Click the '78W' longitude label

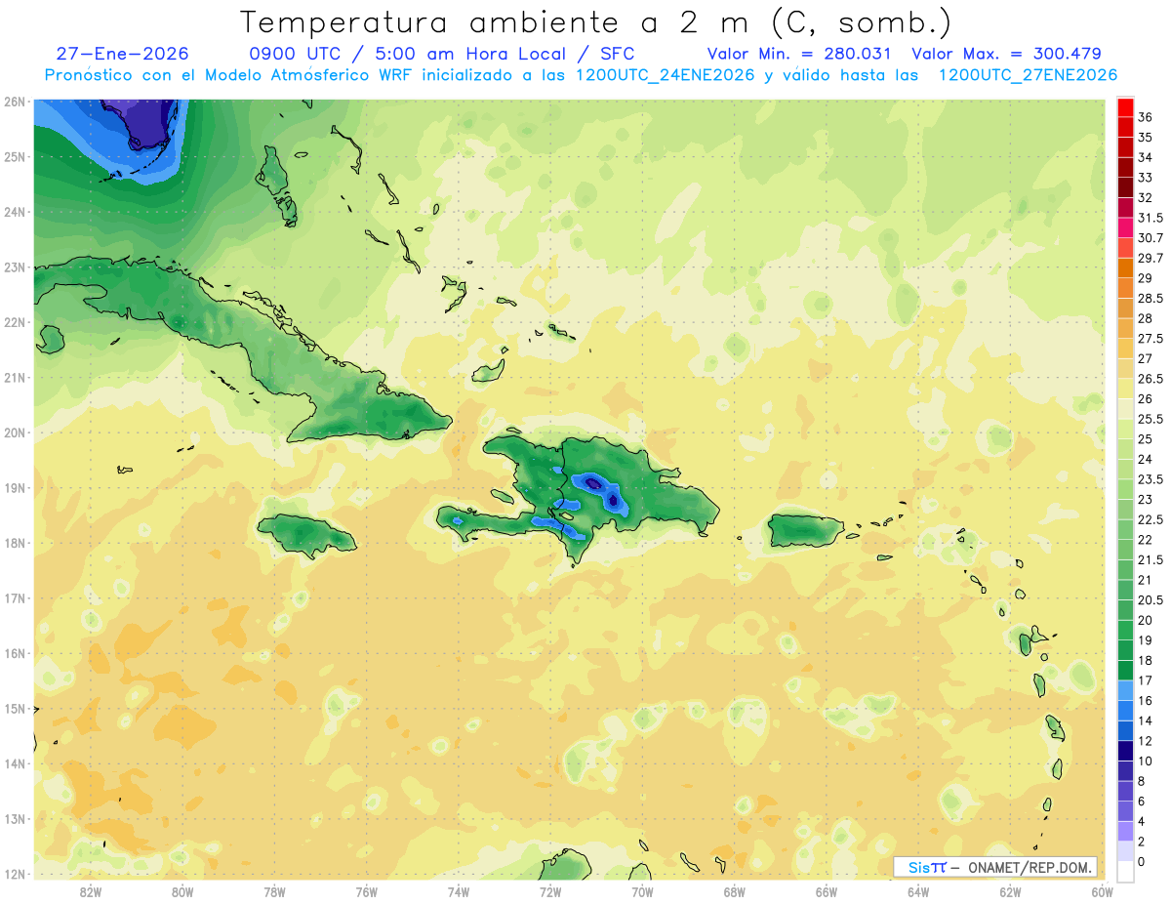pyautogui.click(x=274, y=891)
